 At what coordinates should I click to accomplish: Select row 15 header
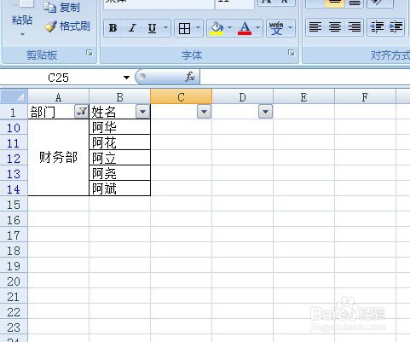tap(14, 205)
